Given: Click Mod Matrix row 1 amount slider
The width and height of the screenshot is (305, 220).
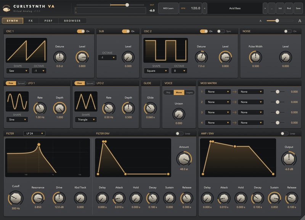Looking at the screenshot, I should coord(278,92).
